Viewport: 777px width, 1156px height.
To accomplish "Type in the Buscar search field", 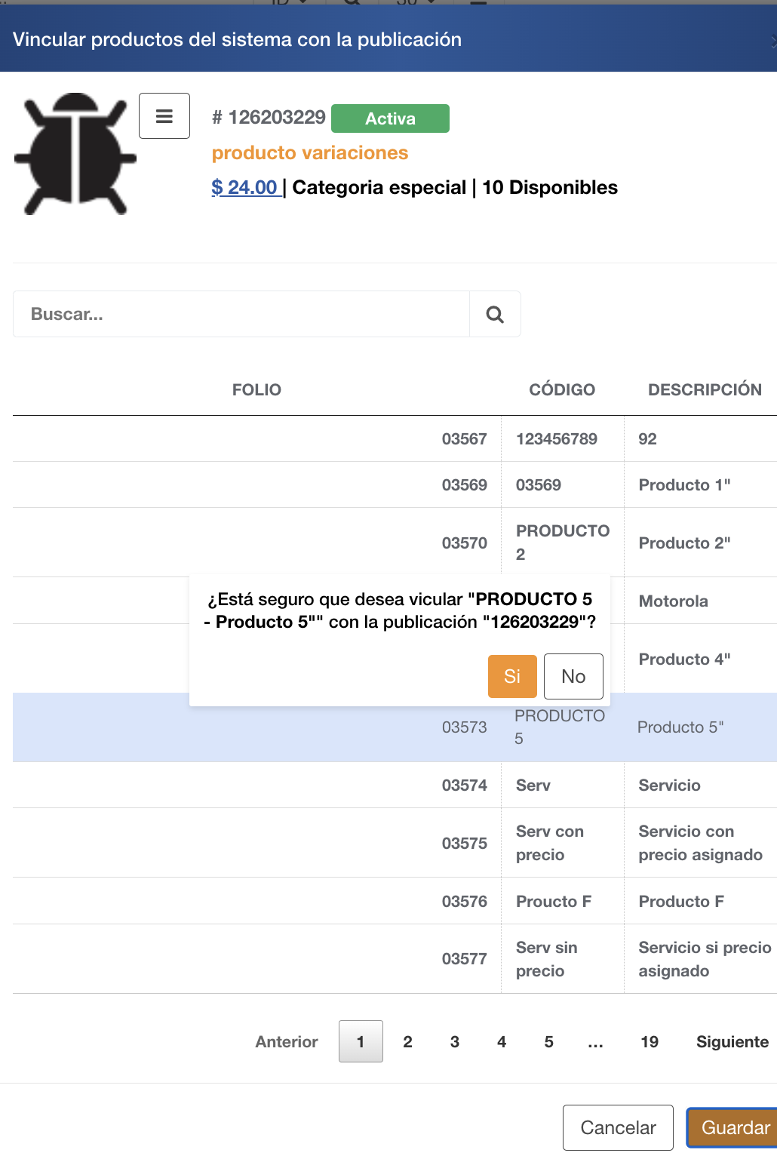I will coord(241,315).
